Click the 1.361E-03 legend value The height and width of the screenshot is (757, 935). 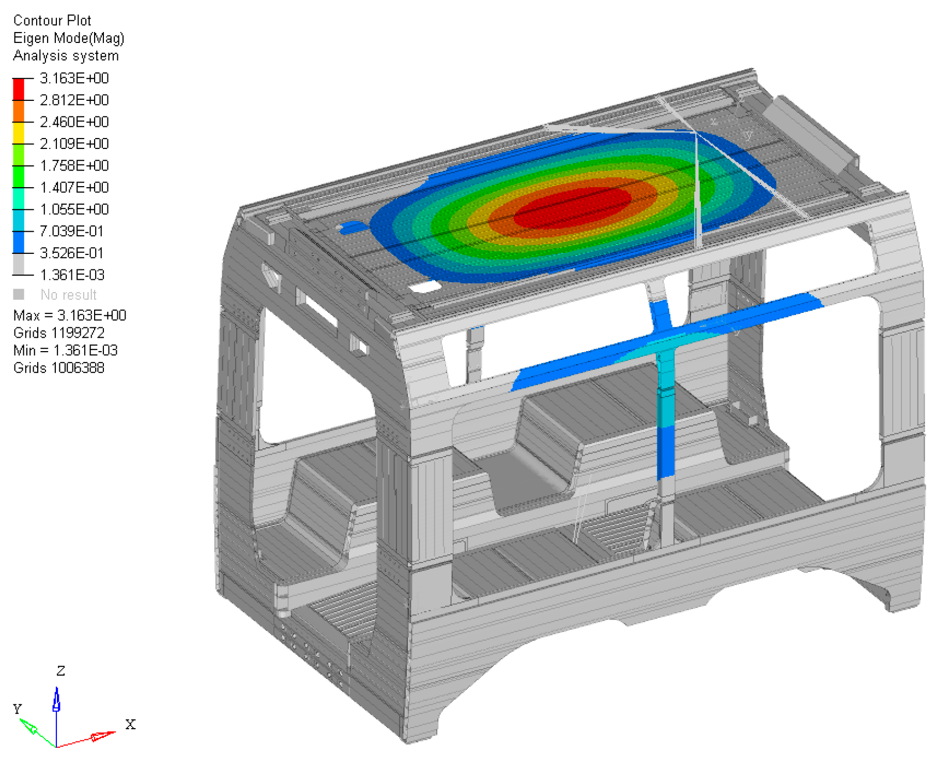tap(72, 275)
